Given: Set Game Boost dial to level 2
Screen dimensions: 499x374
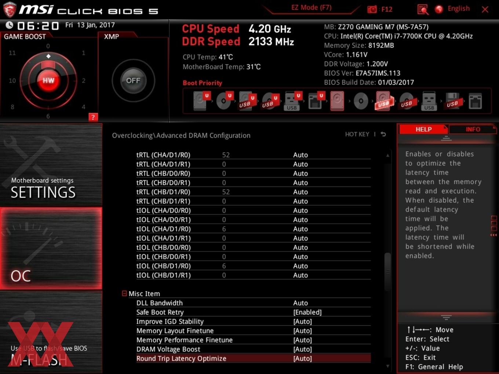Looking at the screenshot, I should point(84,80).
